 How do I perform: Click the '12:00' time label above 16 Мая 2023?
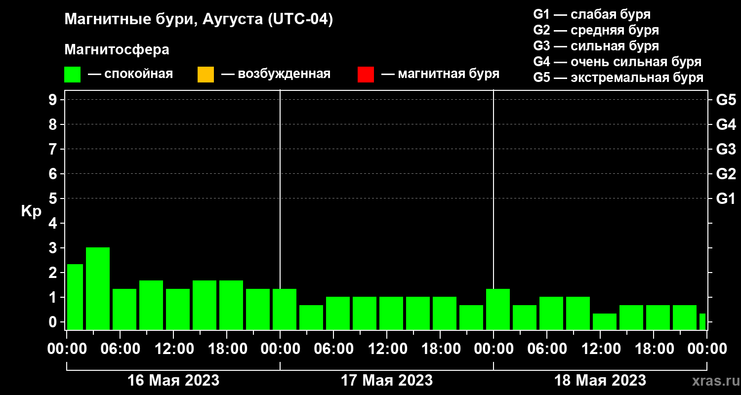coord(173,349)
